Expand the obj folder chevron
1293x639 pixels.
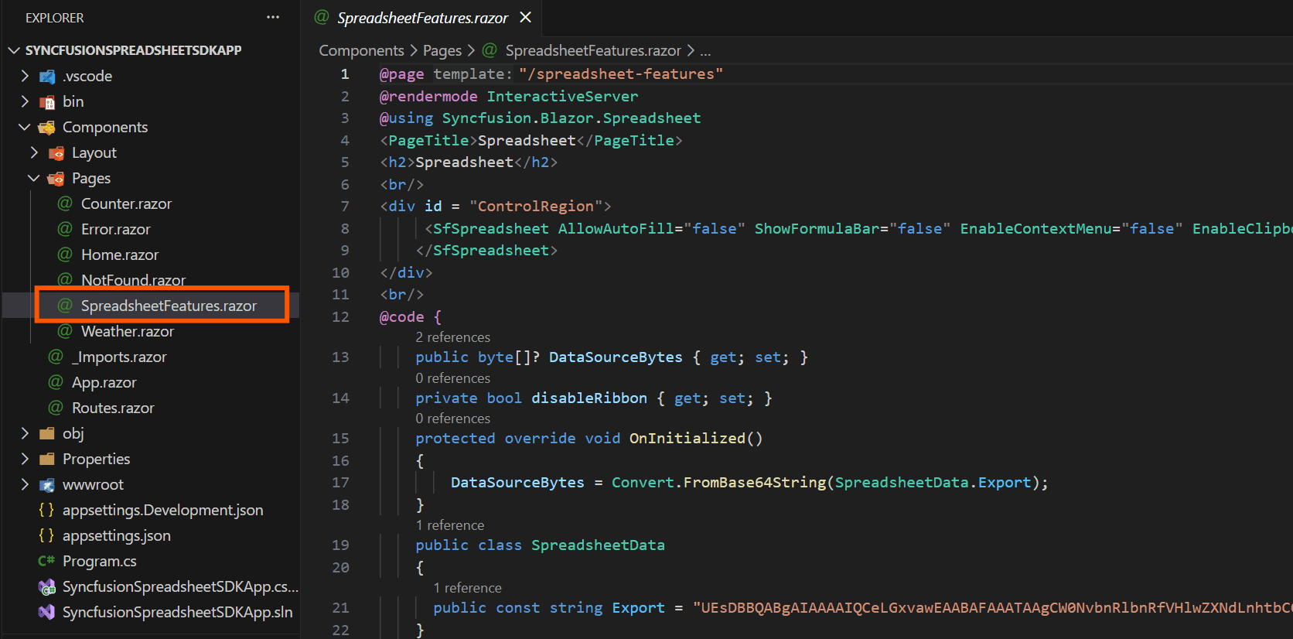[25, 433]
